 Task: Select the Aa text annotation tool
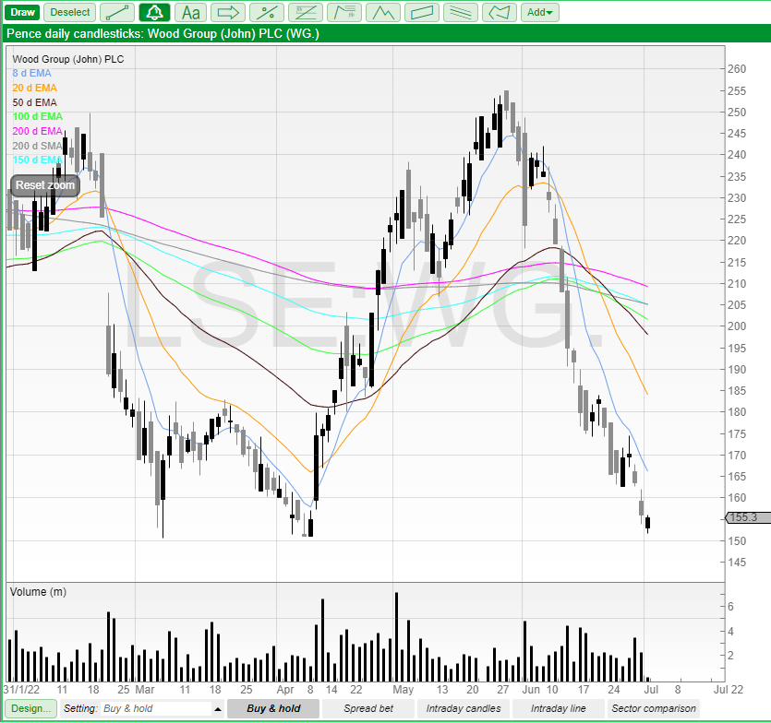click(x=191, y=12)
